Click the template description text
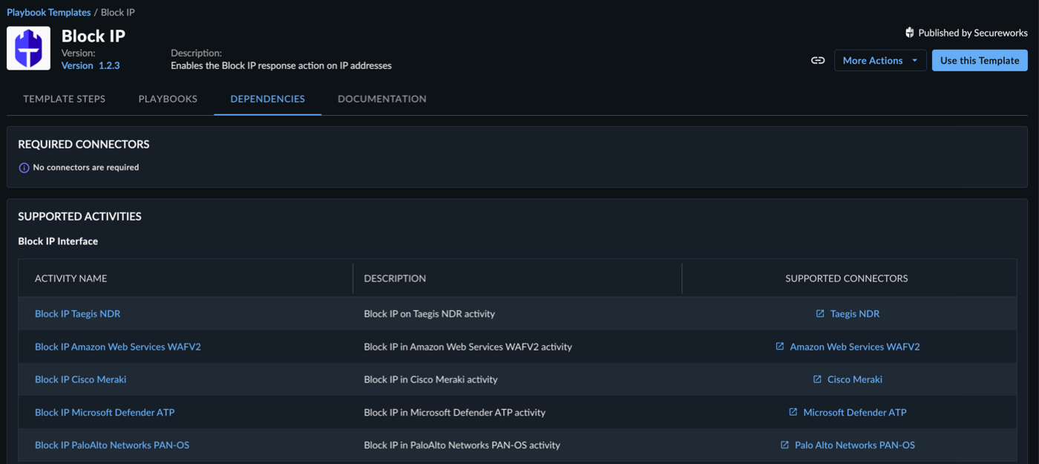 pyautogui.click(x=281, y=65)
